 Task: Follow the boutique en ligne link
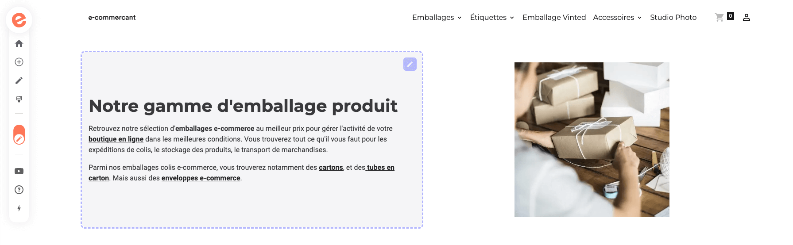(x=116, y=139)
